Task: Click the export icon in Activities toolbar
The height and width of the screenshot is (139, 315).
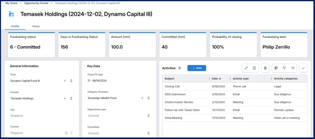Action: pos(254,68)
